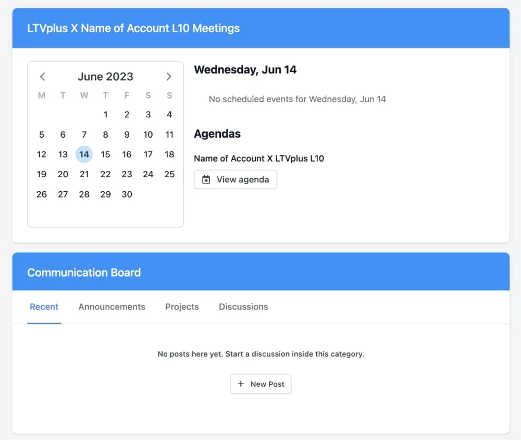Click plus icon on New Post

click(241, 384)
